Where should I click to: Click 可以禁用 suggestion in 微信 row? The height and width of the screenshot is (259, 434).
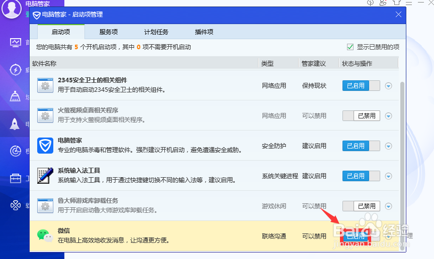[314, 236]
